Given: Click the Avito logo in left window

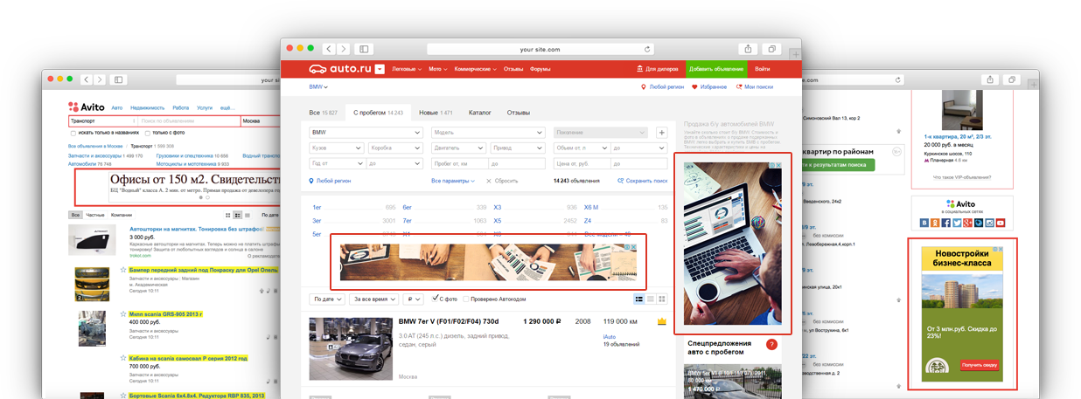Looking at the screenshot, I should pyautogui.click(x=87, y=107).
